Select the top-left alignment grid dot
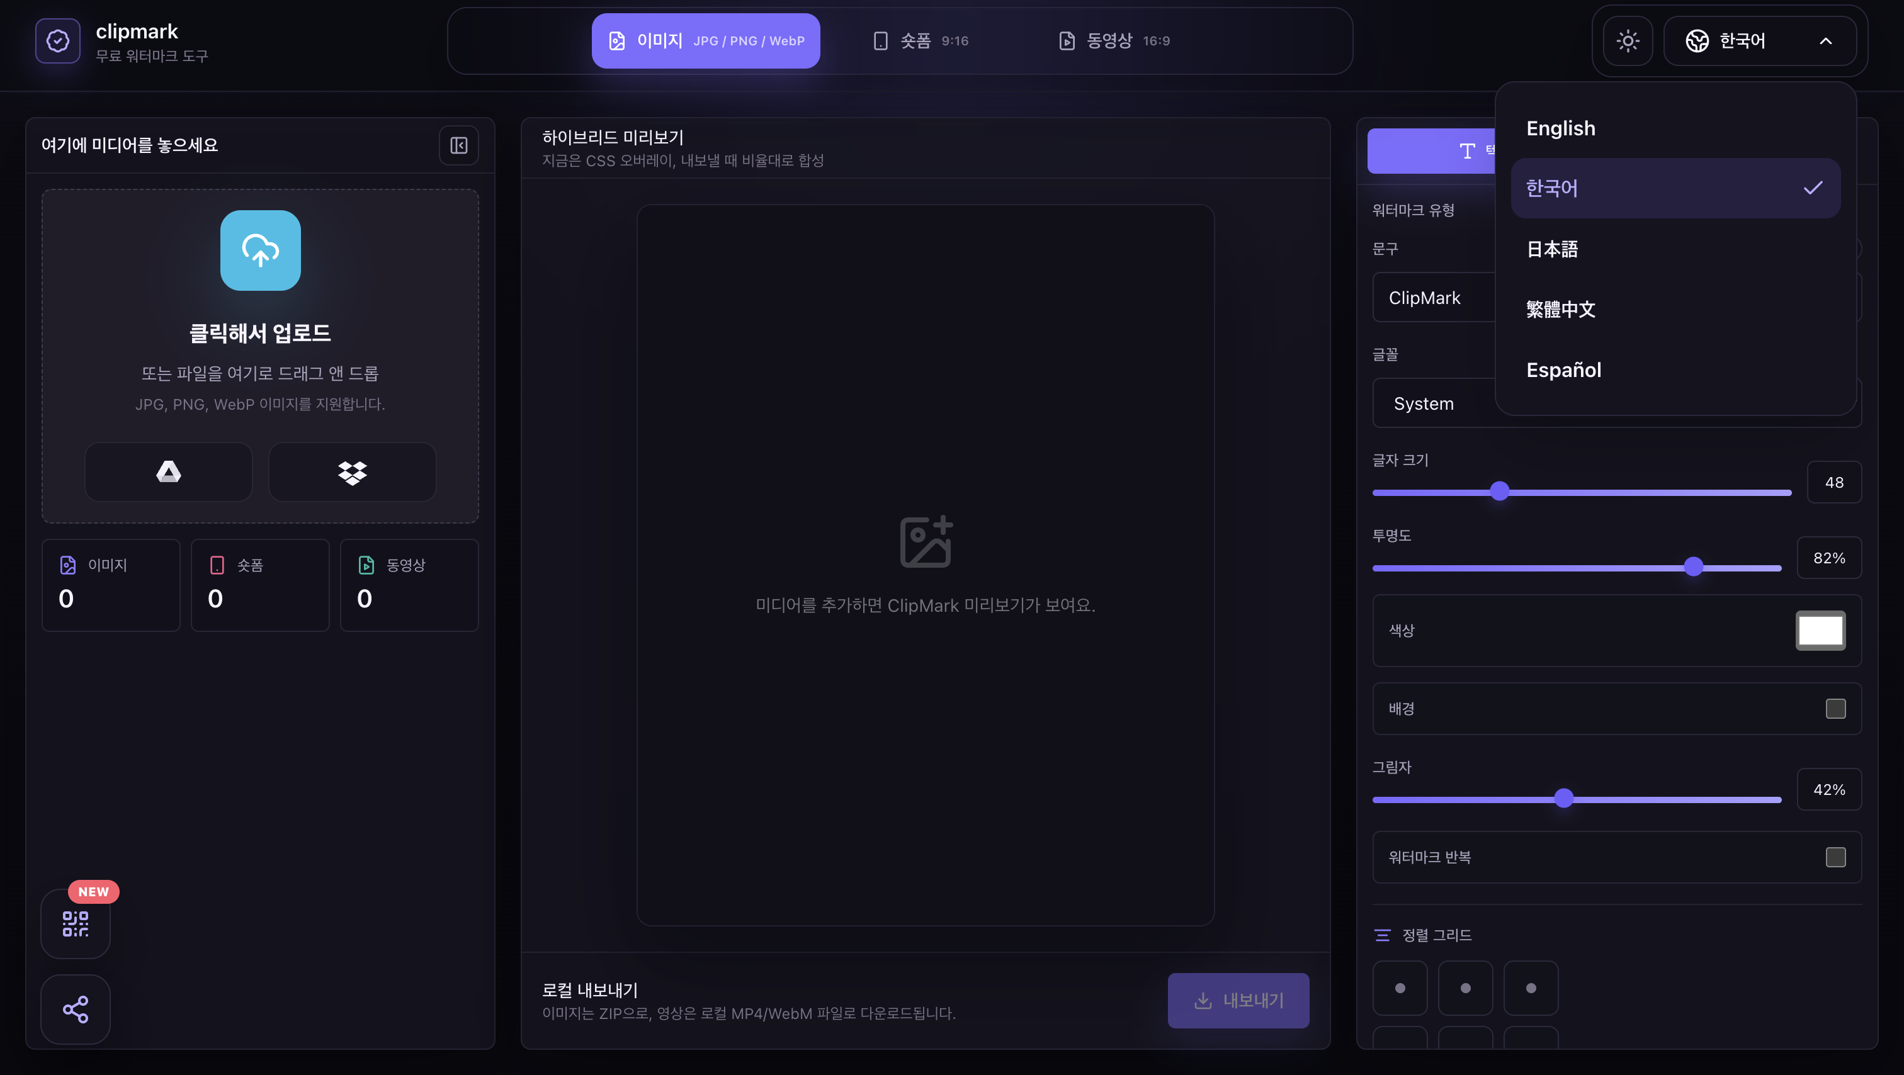The image size is (1904, 1075). [1400, 988]
